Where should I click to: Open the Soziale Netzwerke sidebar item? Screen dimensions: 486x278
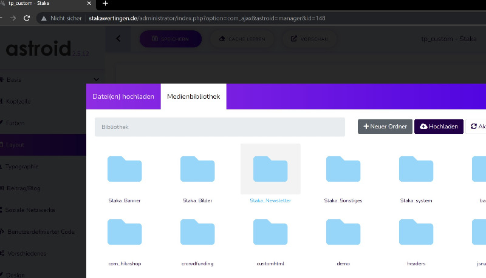(43, 210)
